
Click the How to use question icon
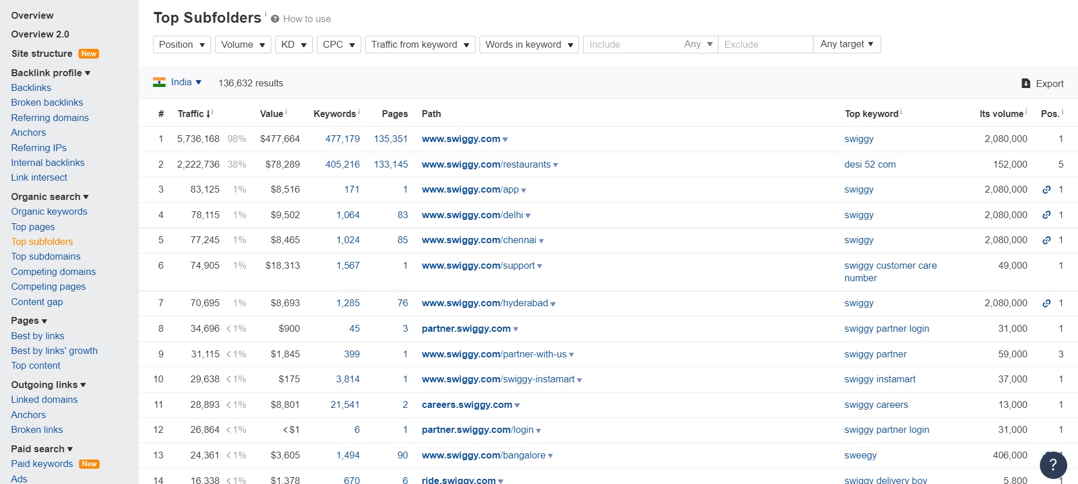[x=275, y=19]
